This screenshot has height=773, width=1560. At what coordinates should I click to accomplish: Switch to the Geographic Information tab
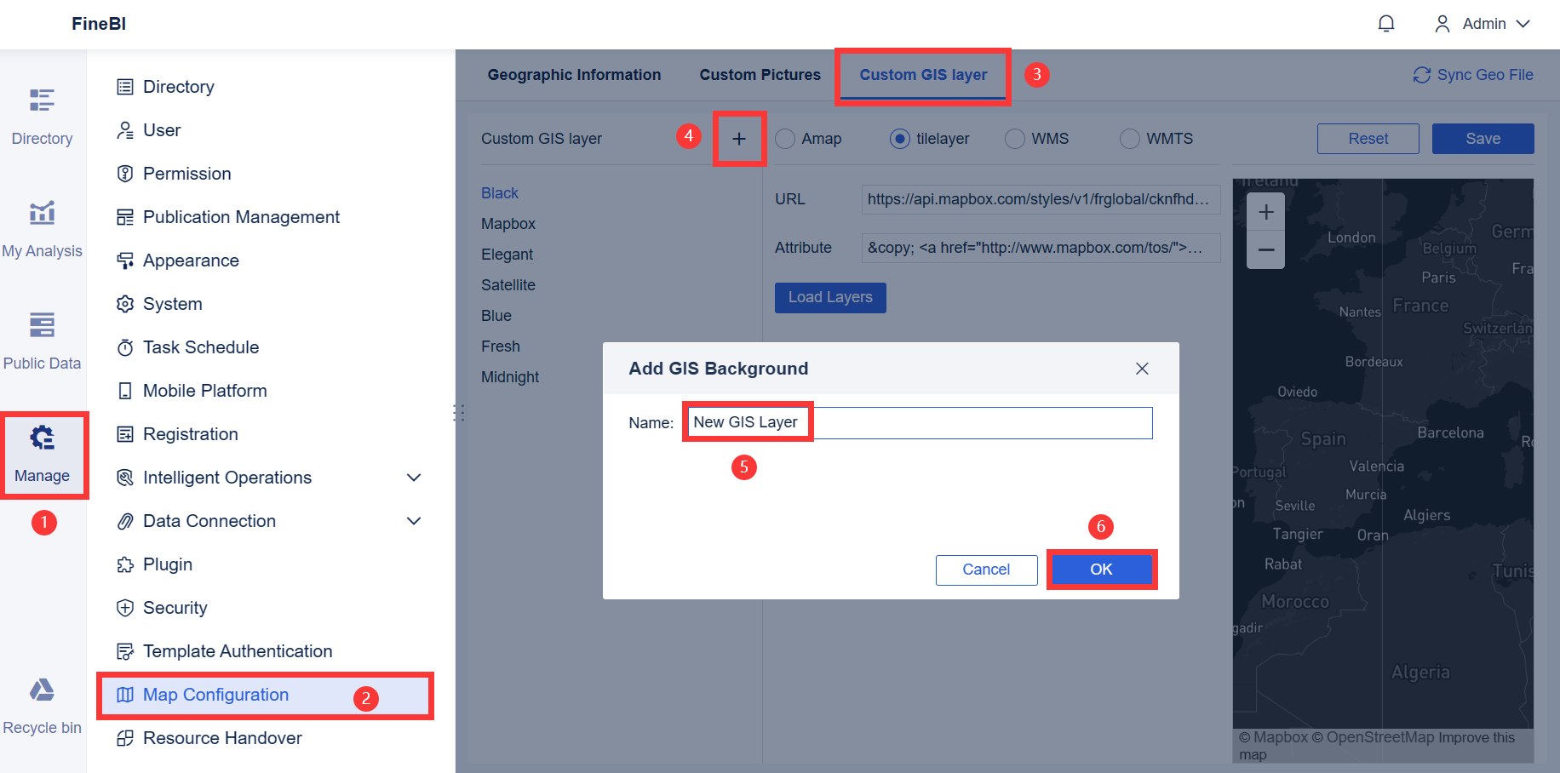coord(574,75)
